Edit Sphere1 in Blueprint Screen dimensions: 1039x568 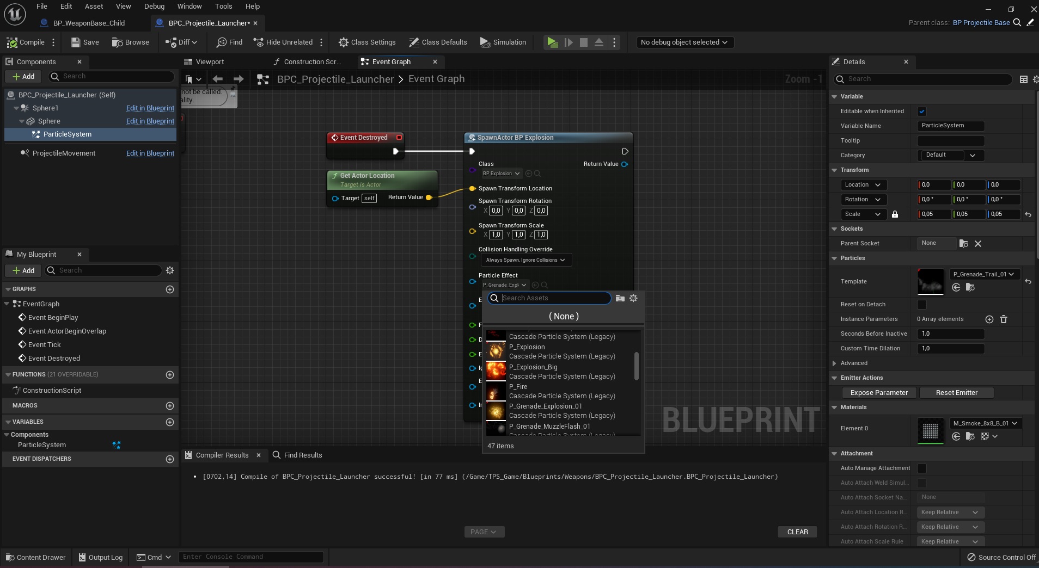[x=150, y=108]
